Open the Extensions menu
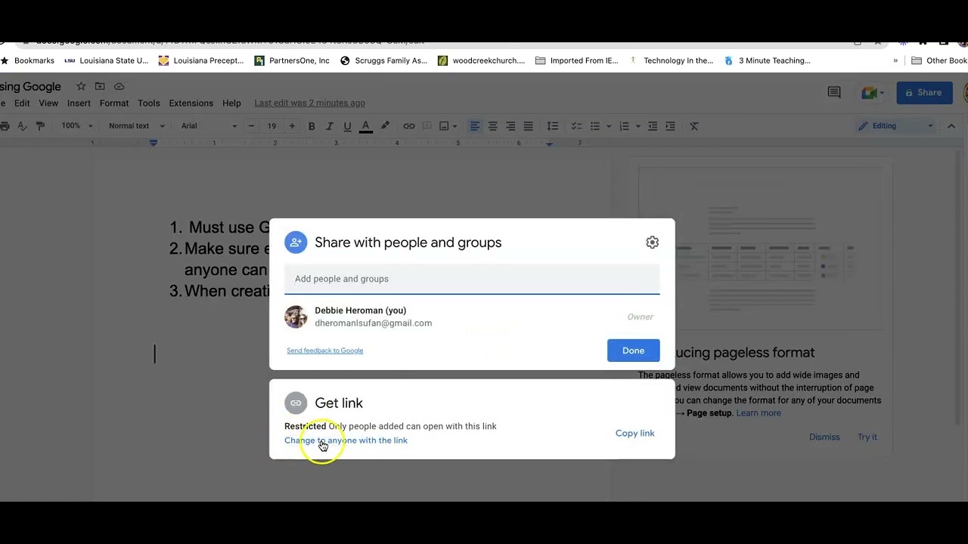Image resolution: width=968 pixels, height=544 pixels. [191, 104]
